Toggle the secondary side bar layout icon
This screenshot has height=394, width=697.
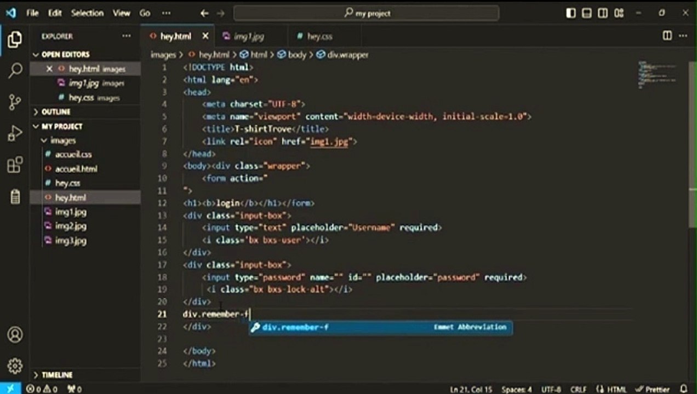[603, 13]
